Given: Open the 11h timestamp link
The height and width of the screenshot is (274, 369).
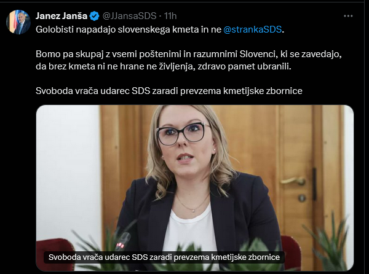Looking at the screenshot, I should pos(170,16).
